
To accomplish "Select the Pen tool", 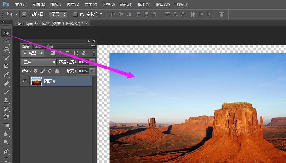I will pos(6,151).
